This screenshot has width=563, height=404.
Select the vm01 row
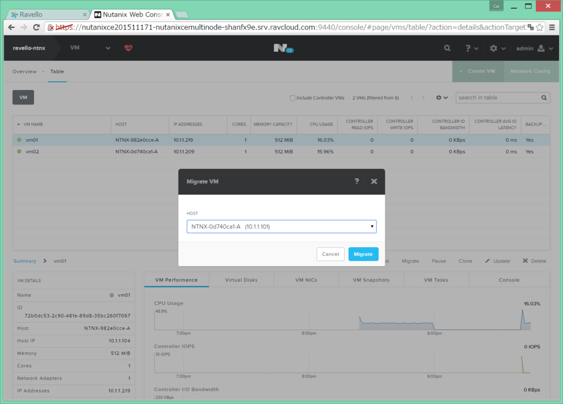281,140
